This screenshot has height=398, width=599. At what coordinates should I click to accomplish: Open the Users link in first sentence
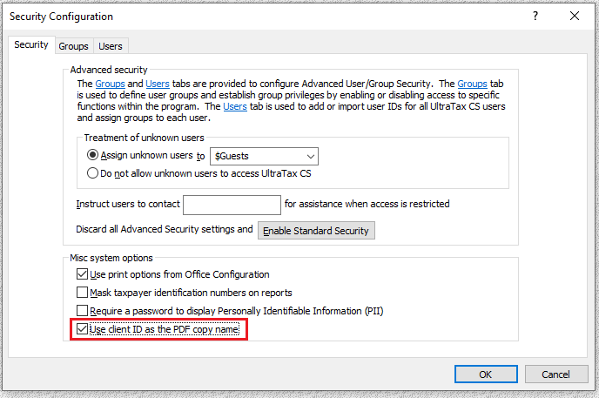tap(158, 84)
